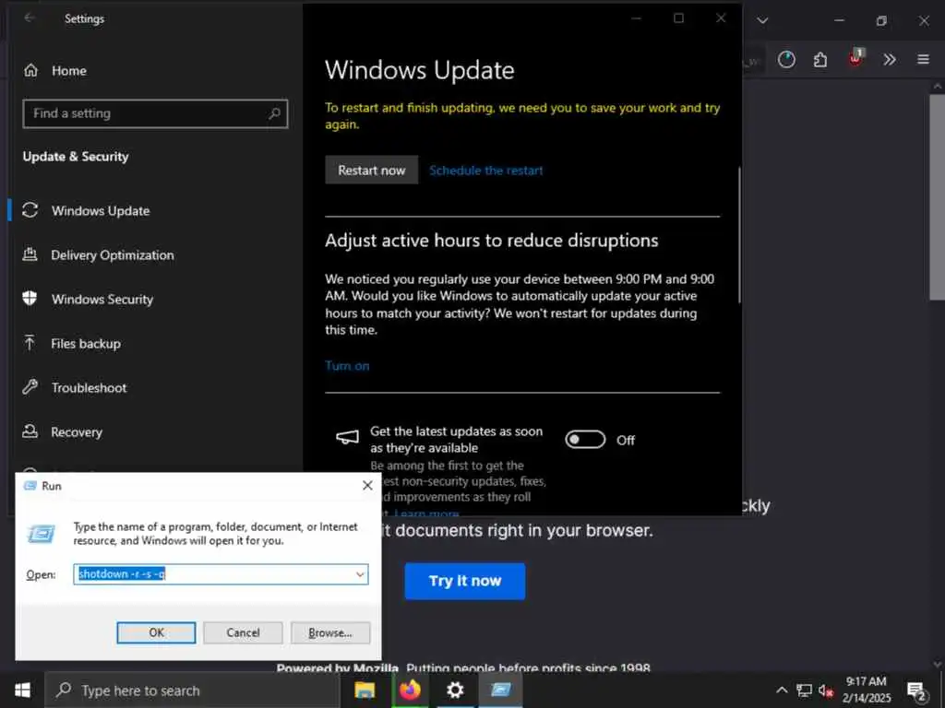Open File Explorer from the taskbar
The image size is (945, 708).
point(365,690)
